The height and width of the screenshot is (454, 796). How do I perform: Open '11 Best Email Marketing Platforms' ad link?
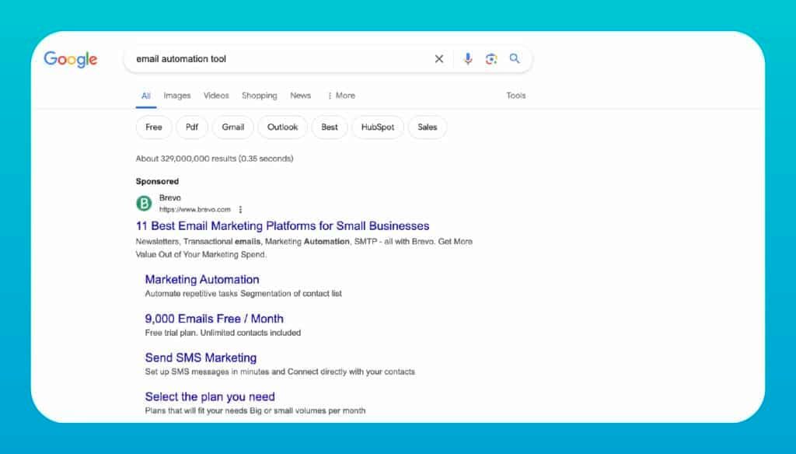[x=283, y=226]
